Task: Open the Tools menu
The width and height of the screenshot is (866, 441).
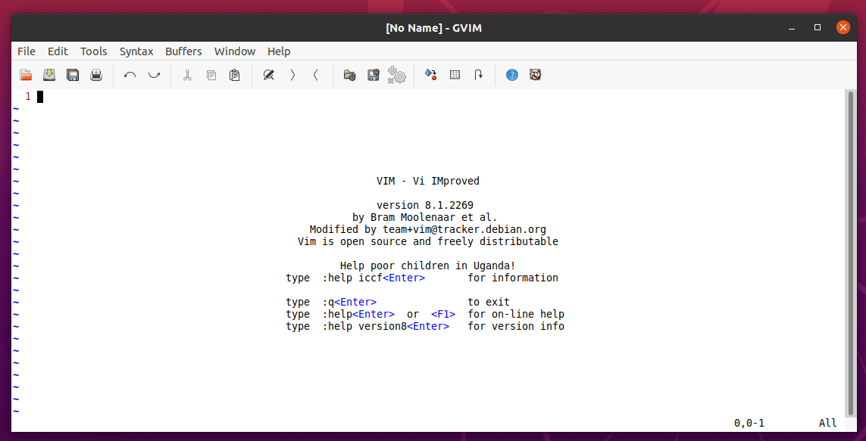Action: tap(93, 51)
